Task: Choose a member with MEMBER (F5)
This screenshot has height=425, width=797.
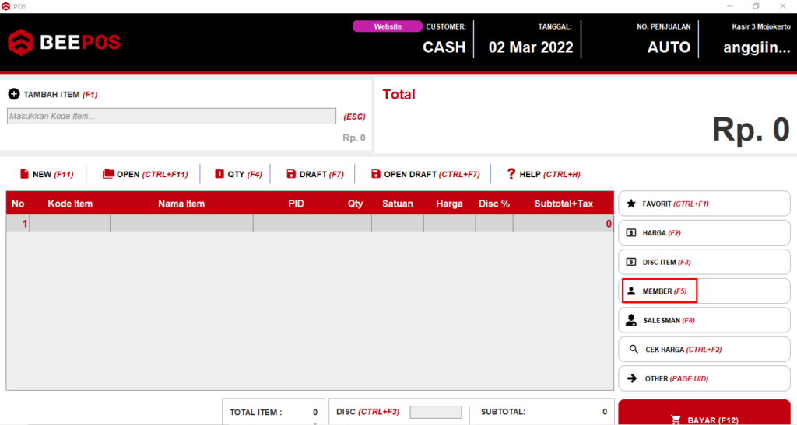Action: [659, 291]
